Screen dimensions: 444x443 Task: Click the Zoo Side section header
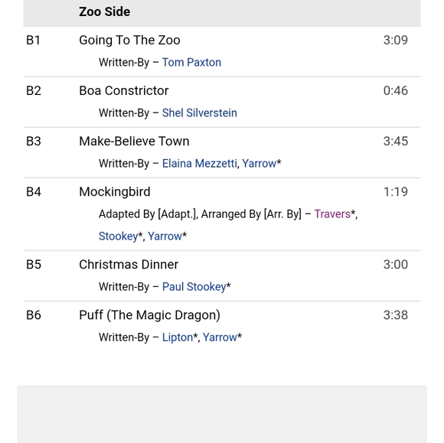(x=104, y=11)
